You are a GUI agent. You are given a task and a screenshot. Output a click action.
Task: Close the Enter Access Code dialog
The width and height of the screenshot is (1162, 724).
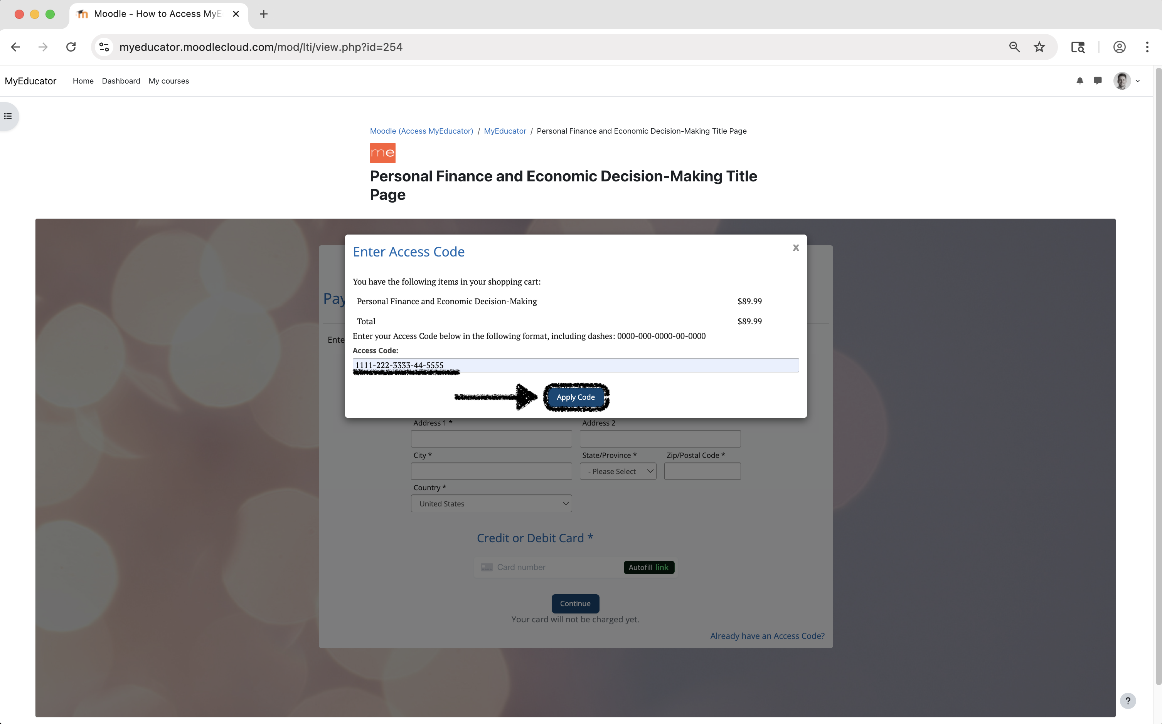pos(796,248)
